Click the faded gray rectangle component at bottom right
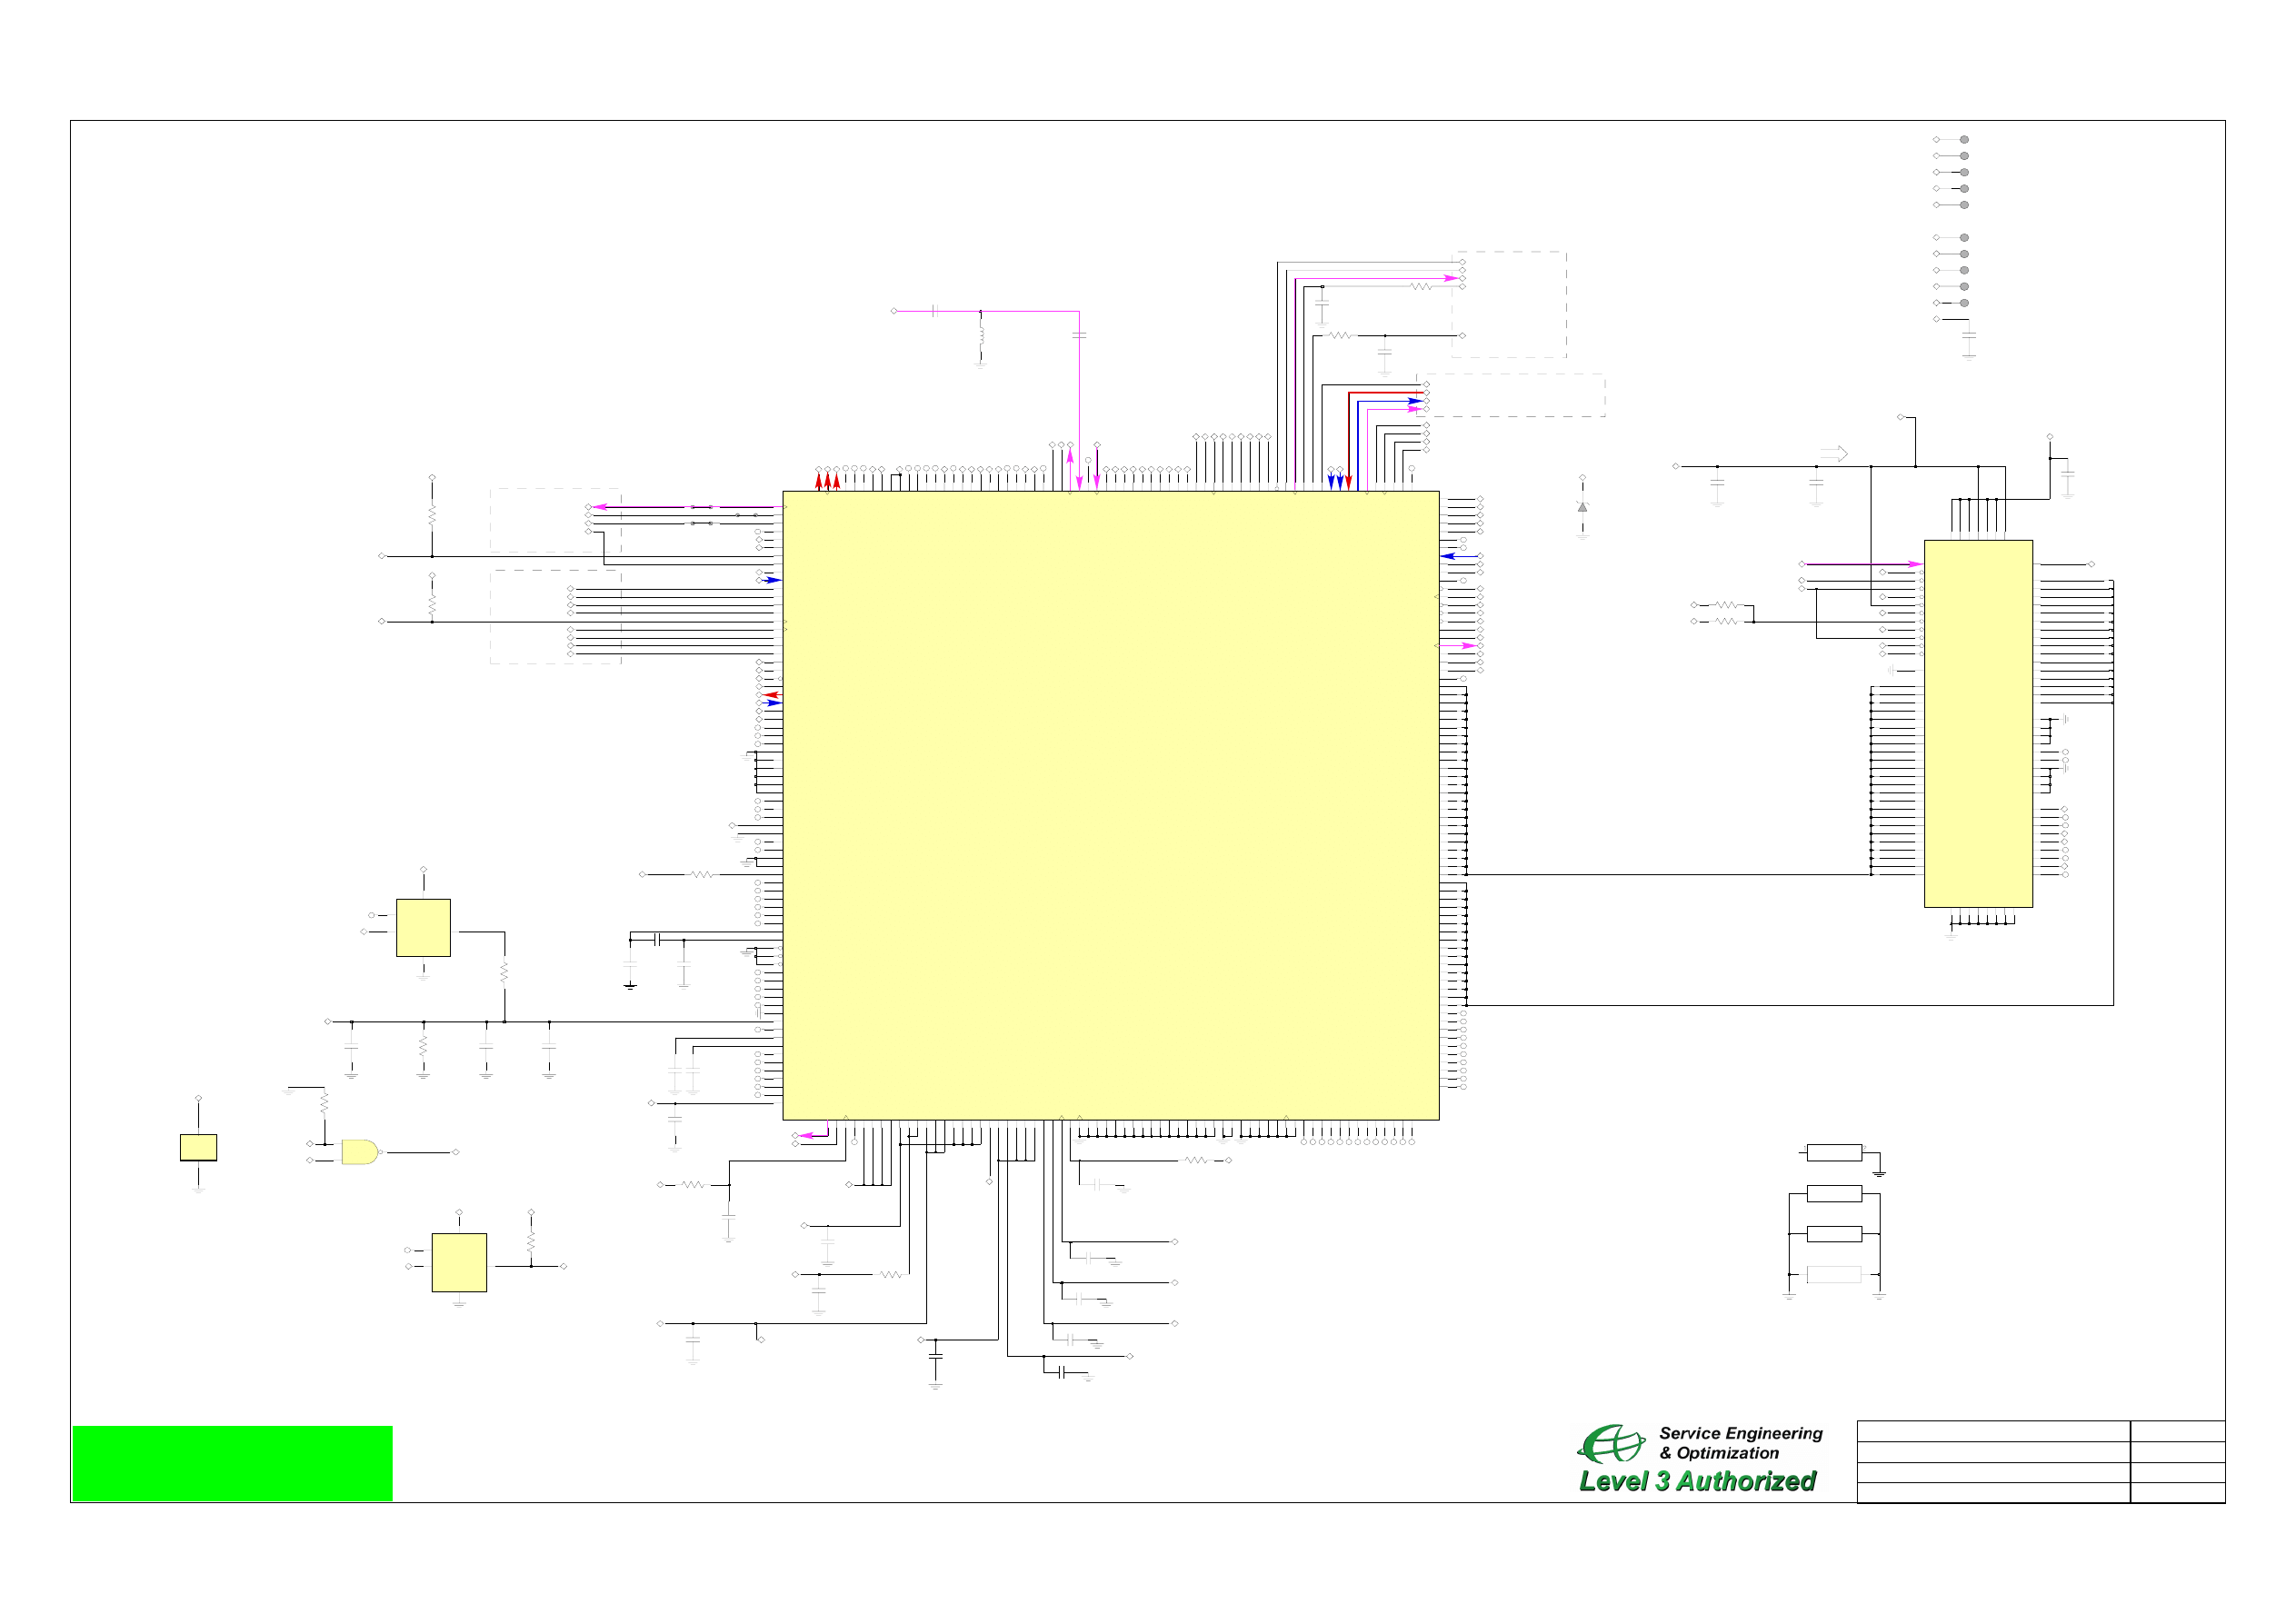Viewport: 2296px width, 1624px height. [x=1833, y=1274]
